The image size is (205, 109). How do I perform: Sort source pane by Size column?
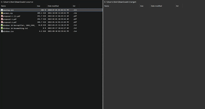tap(38, 6)
